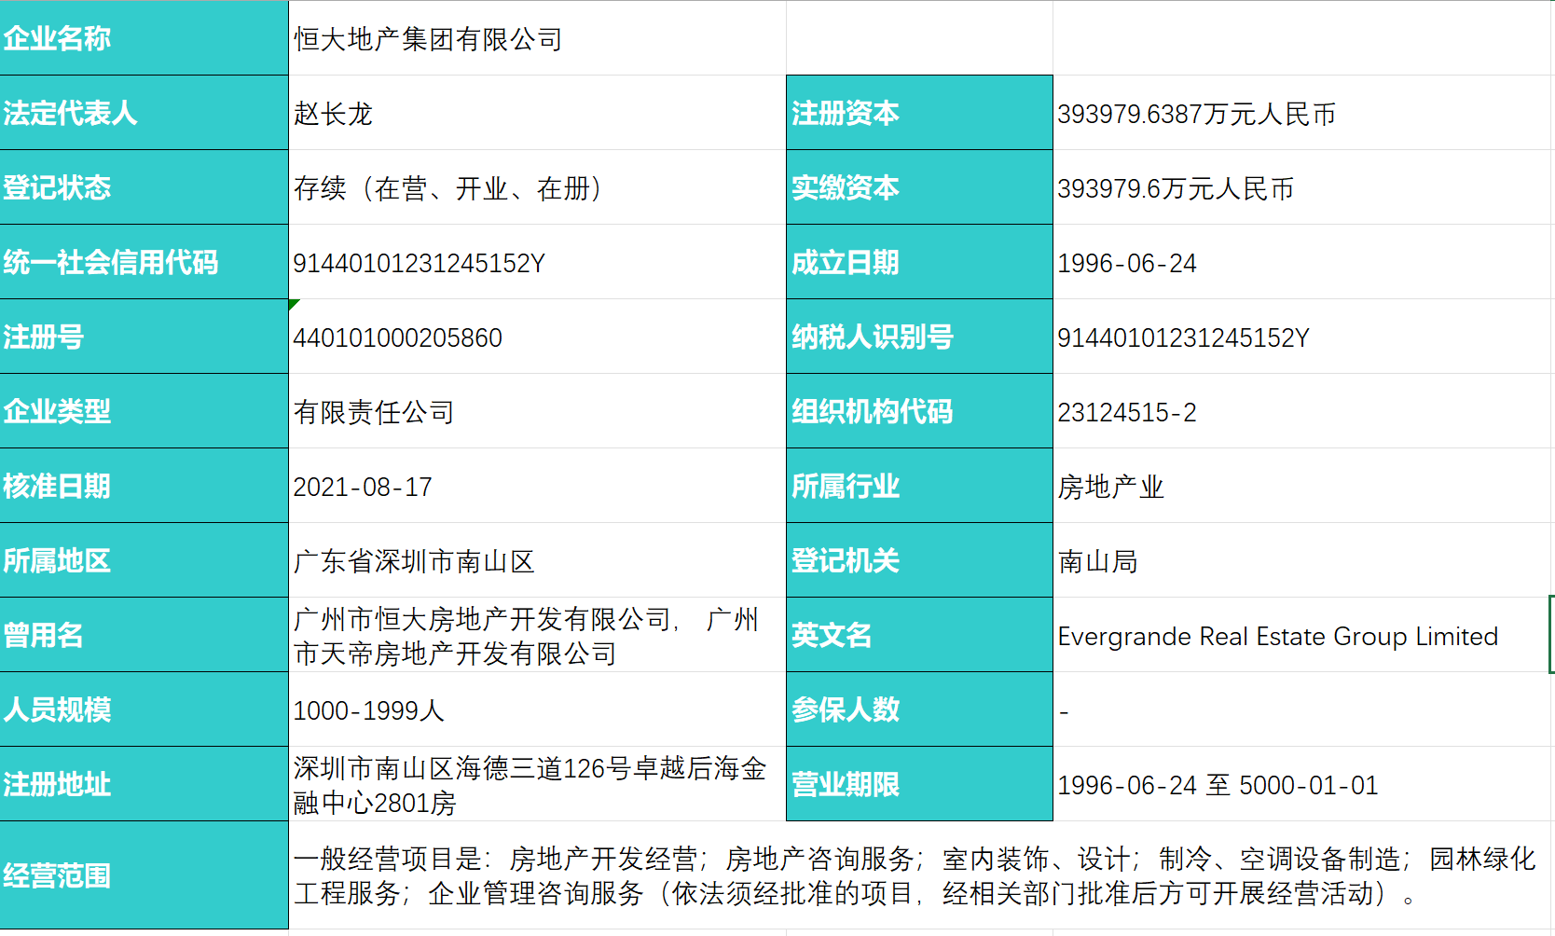Click the 1000-1999人 cell
The height and width of the screenshot is (936, 1555).
pos(537,709)
